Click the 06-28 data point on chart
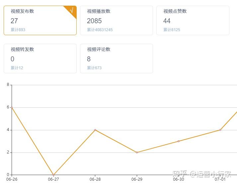The height and width of the screenshot is (184, 237). click(95, 130)
